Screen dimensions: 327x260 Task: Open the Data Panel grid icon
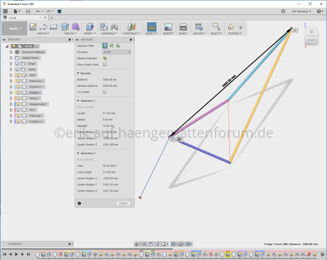point(5,11)
